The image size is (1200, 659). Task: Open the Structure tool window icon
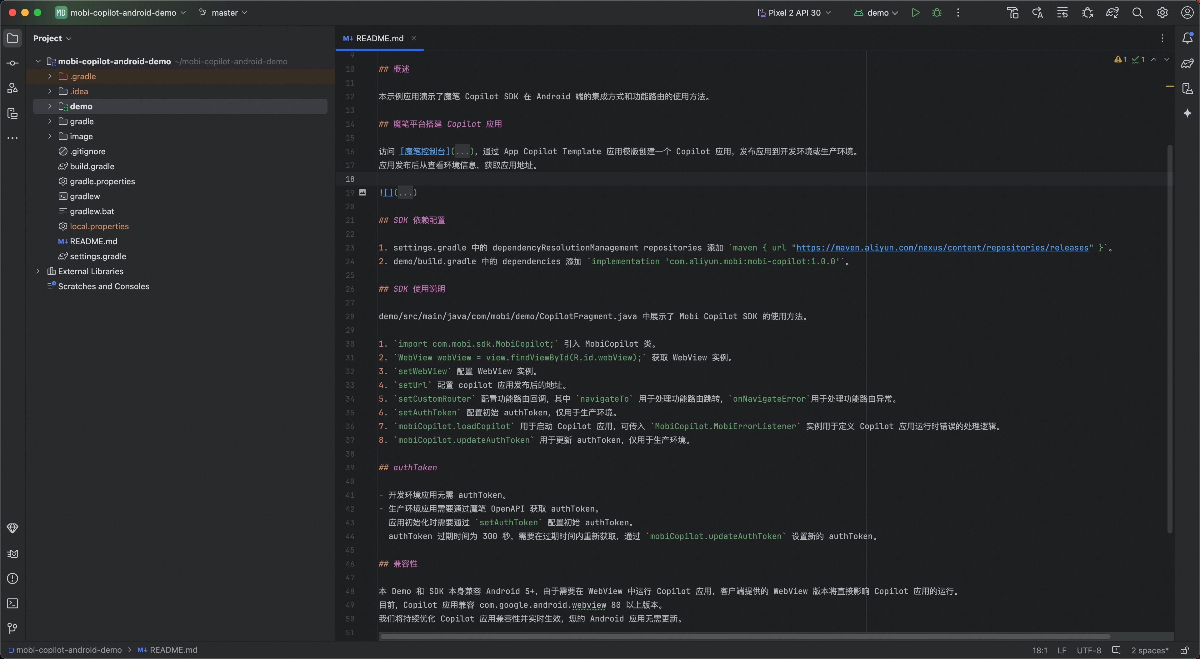click(x=12, y=88)
